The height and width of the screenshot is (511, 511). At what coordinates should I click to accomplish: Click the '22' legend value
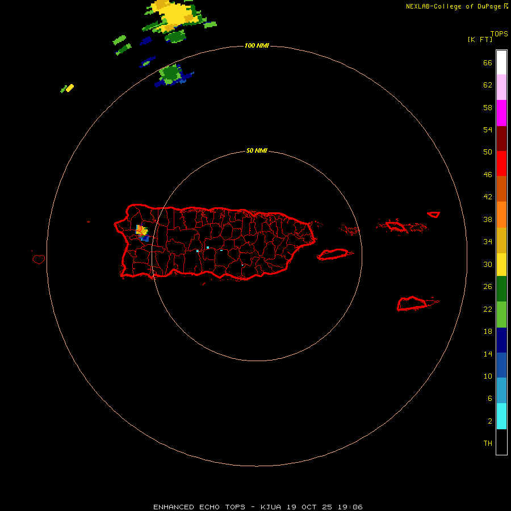pos(488,309)
